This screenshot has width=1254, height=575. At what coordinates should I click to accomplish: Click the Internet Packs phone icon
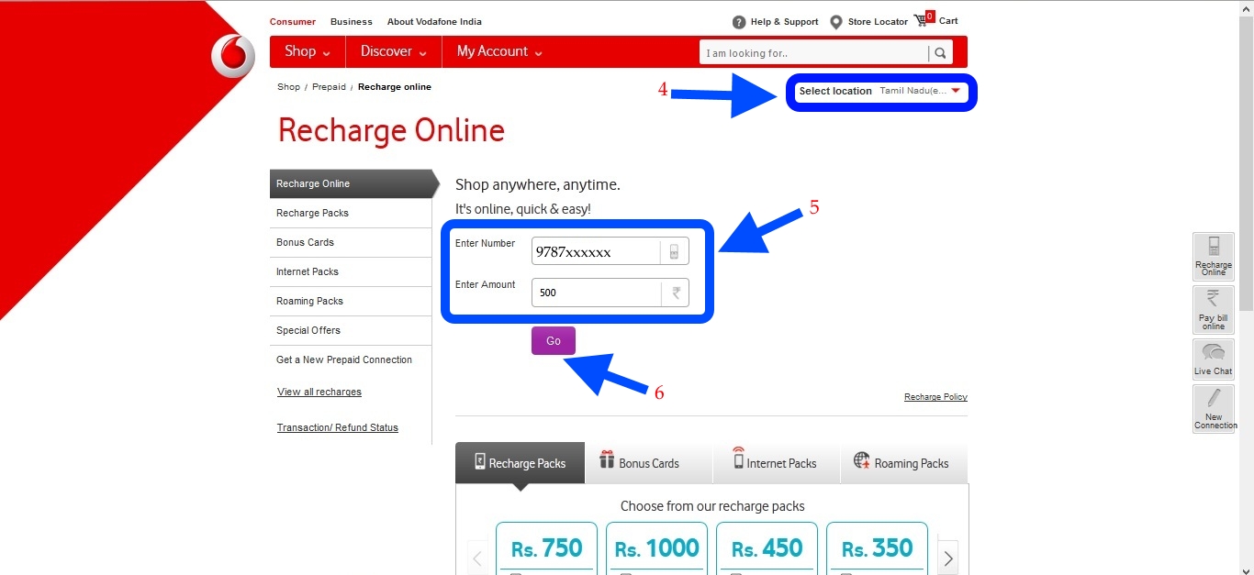[738, 458]
